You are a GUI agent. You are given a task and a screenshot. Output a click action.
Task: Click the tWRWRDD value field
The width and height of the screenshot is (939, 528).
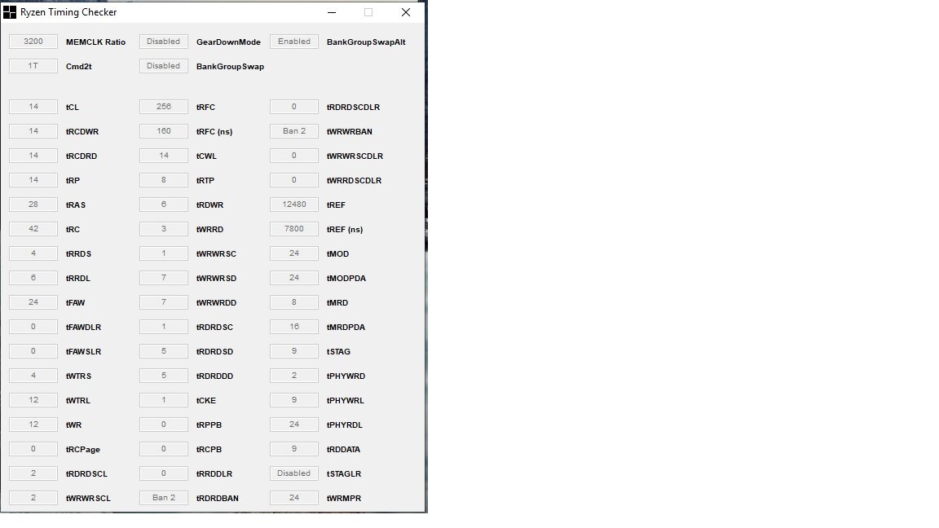pos(164,302)
